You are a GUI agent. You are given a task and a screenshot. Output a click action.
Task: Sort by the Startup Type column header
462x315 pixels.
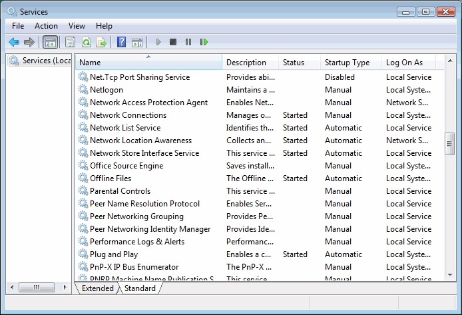[x=351, y=62]
